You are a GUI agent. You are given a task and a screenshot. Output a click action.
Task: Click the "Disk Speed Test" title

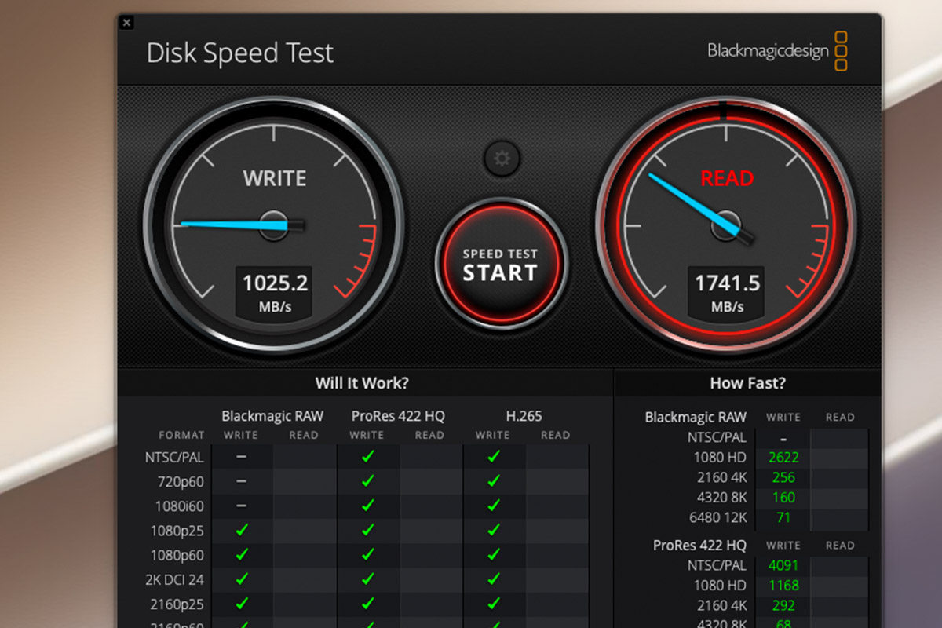(x=240, y=53)
